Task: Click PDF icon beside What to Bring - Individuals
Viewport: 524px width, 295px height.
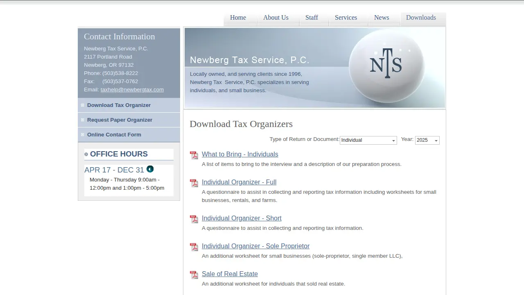Action: [194, 155]
